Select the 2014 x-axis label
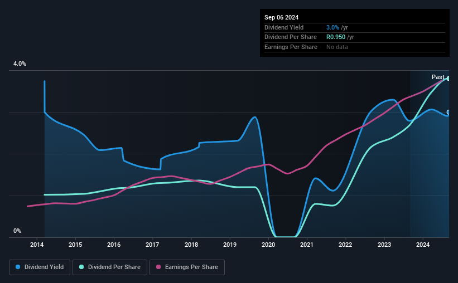458x283 pixels. pos(37,245)
